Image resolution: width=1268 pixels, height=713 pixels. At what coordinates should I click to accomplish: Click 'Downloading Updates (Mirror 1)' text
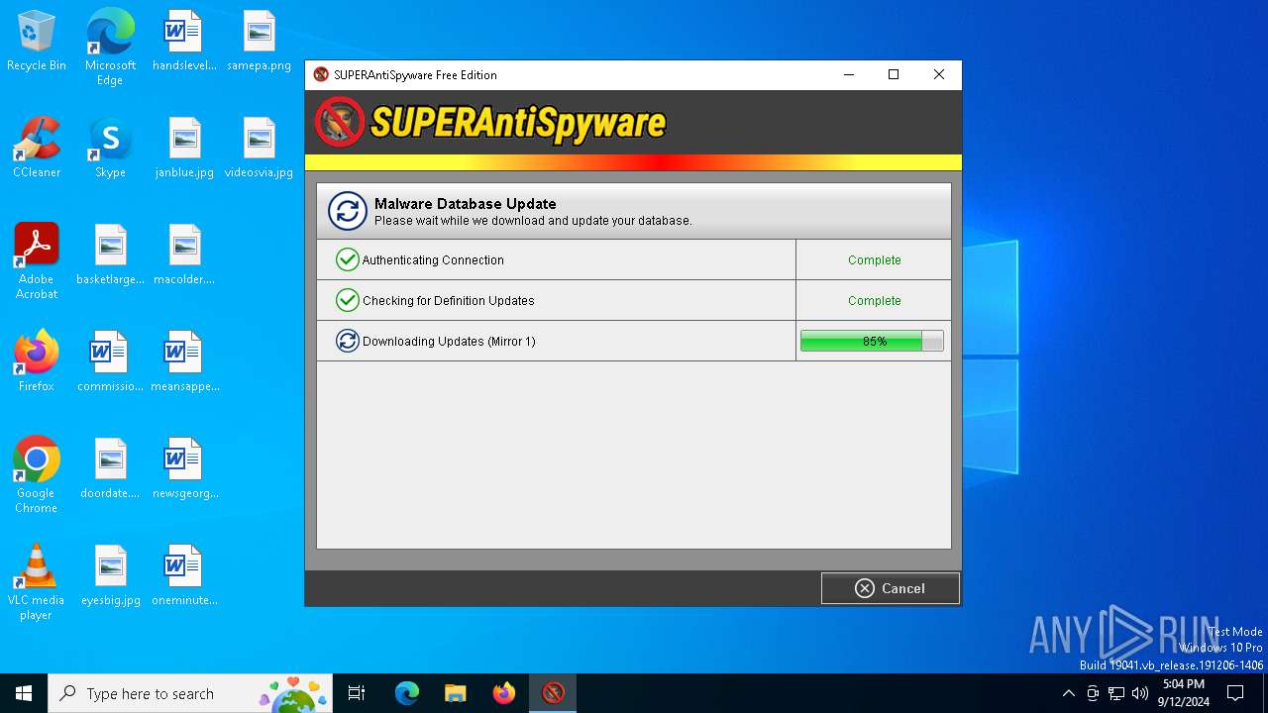click(449, 342)
